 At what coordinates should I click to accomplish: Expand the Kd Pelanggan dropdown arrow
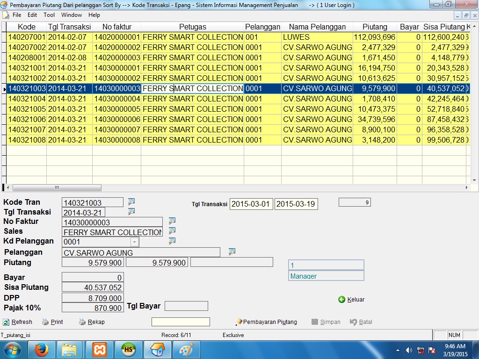pyautogui.click(x=135, y=242)
